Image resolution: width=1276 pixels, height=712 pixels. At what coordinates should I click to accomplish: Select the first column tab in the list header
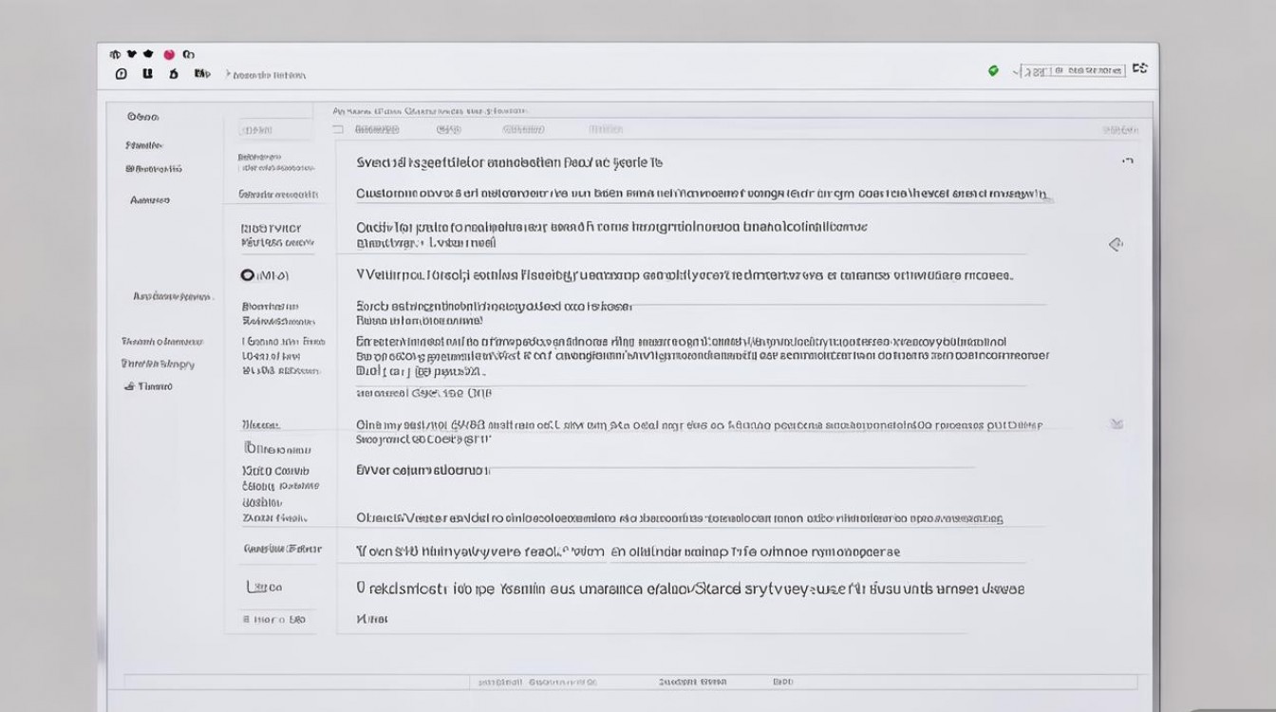377,129
